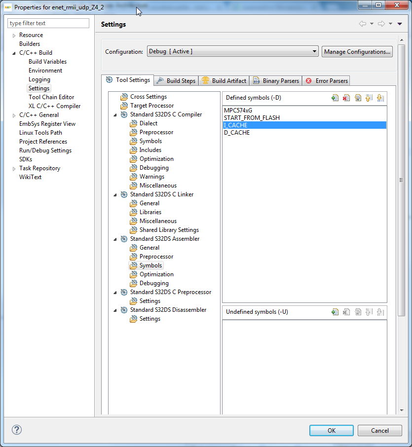
Task: Select Symbols under Standard S32DS C Compiler
Action: pos(150,141)
